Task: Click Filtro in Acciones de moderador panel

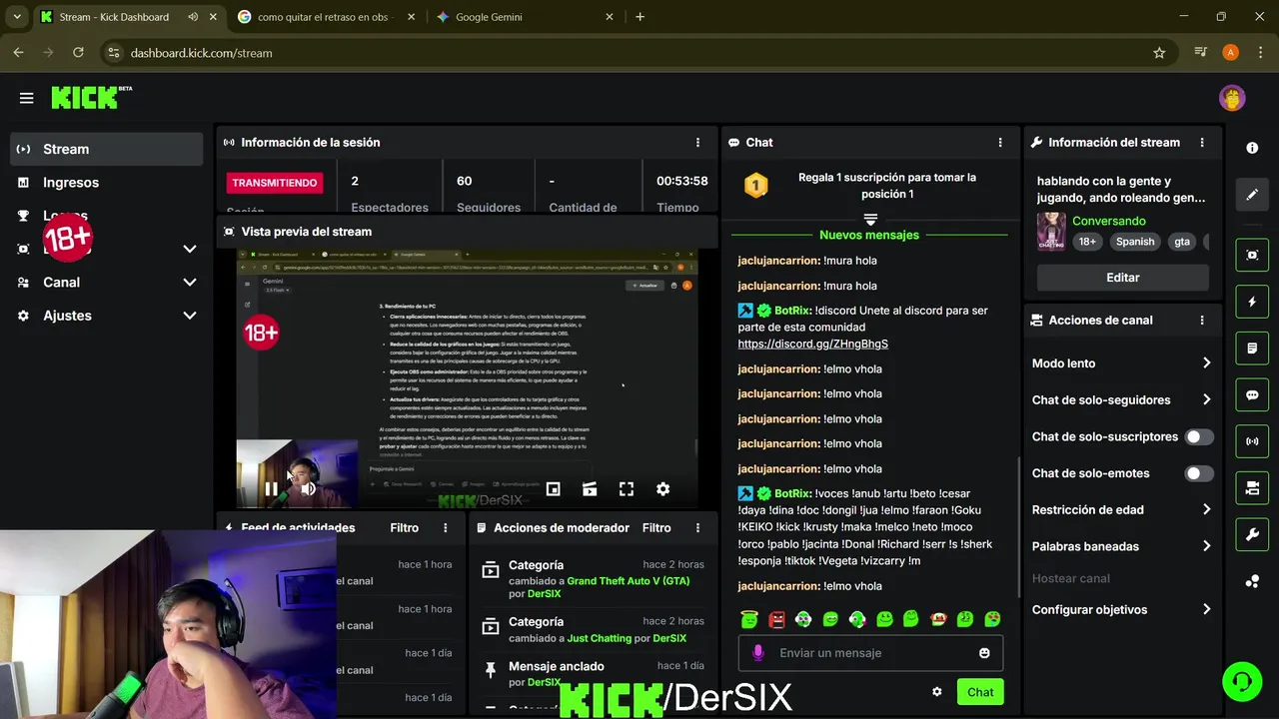Action: pyautogui.click(x=656, y=528)
